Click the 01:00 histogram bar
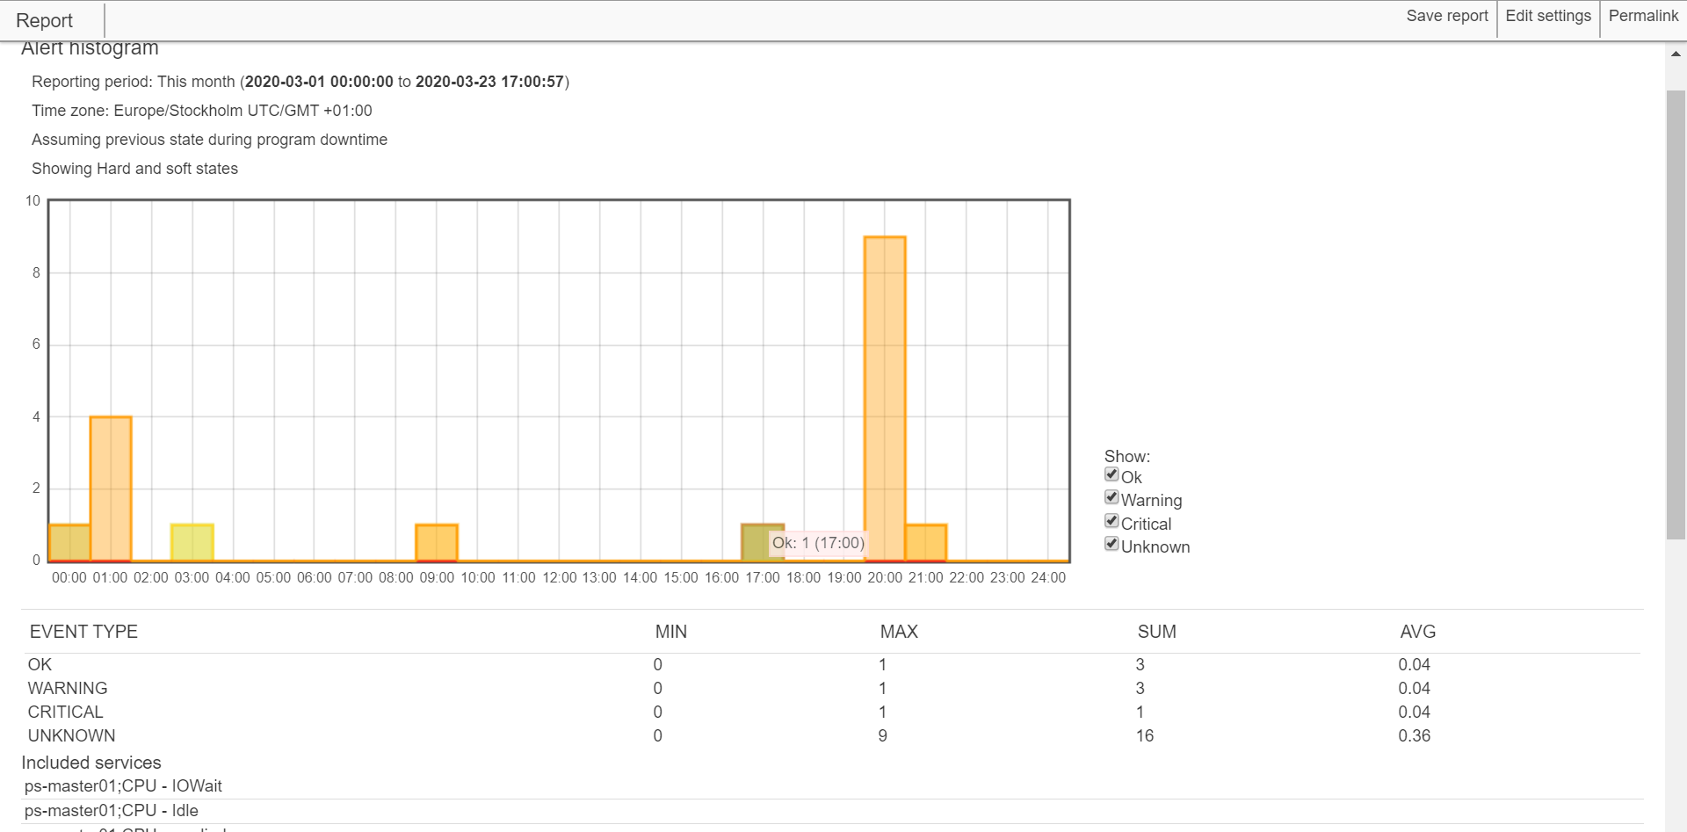The width and height of the screenshot is (1687, 832). (111, 488)
